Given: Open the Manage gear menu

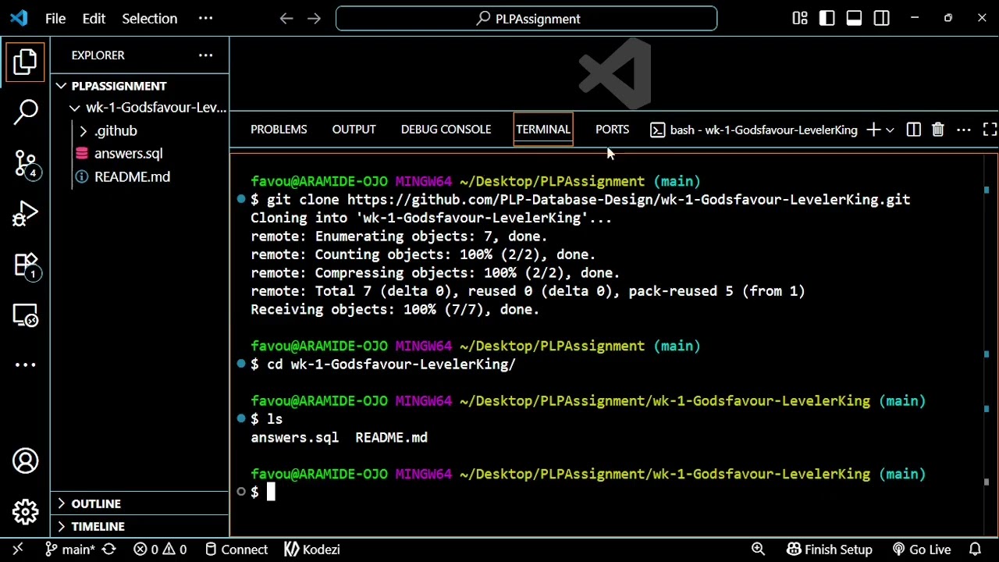Looking at the screenshot, I should (26, 511).
